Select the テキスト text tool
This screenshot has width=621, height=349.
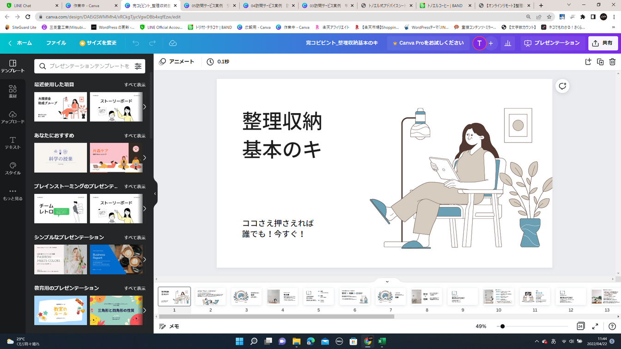pos(12,143)
